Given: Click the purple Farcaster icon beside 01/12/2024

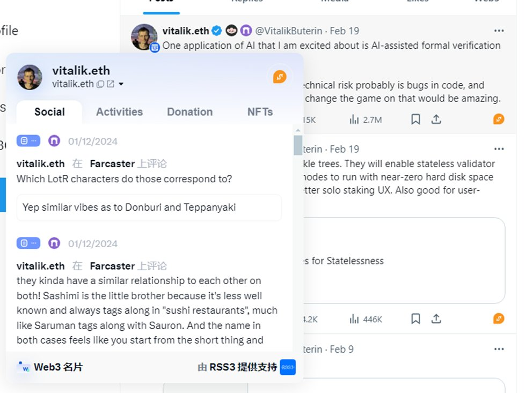Looking at the screenshot, I should pos(54,140).
